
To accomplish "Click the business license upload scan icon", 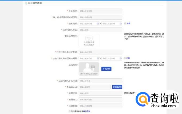I will pos(89,38).
